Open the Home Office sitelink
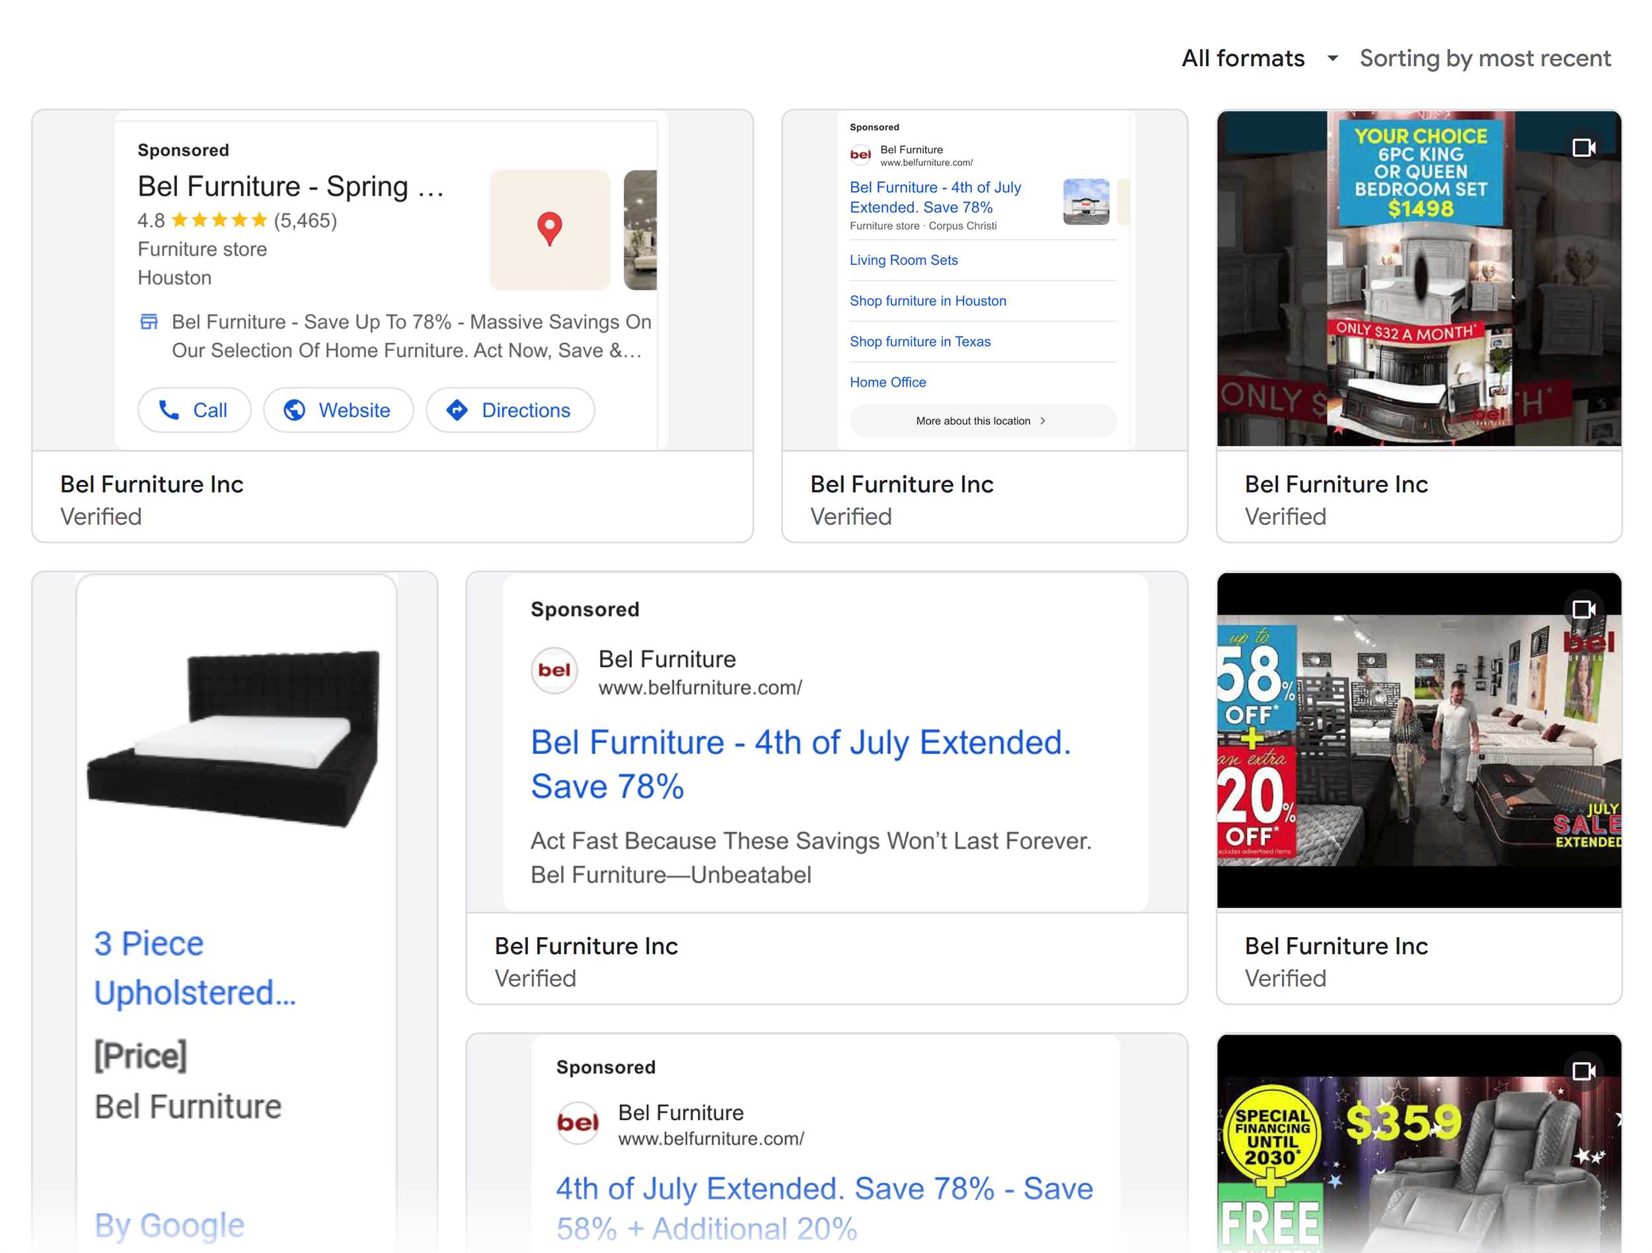 [x=887, y=381]
